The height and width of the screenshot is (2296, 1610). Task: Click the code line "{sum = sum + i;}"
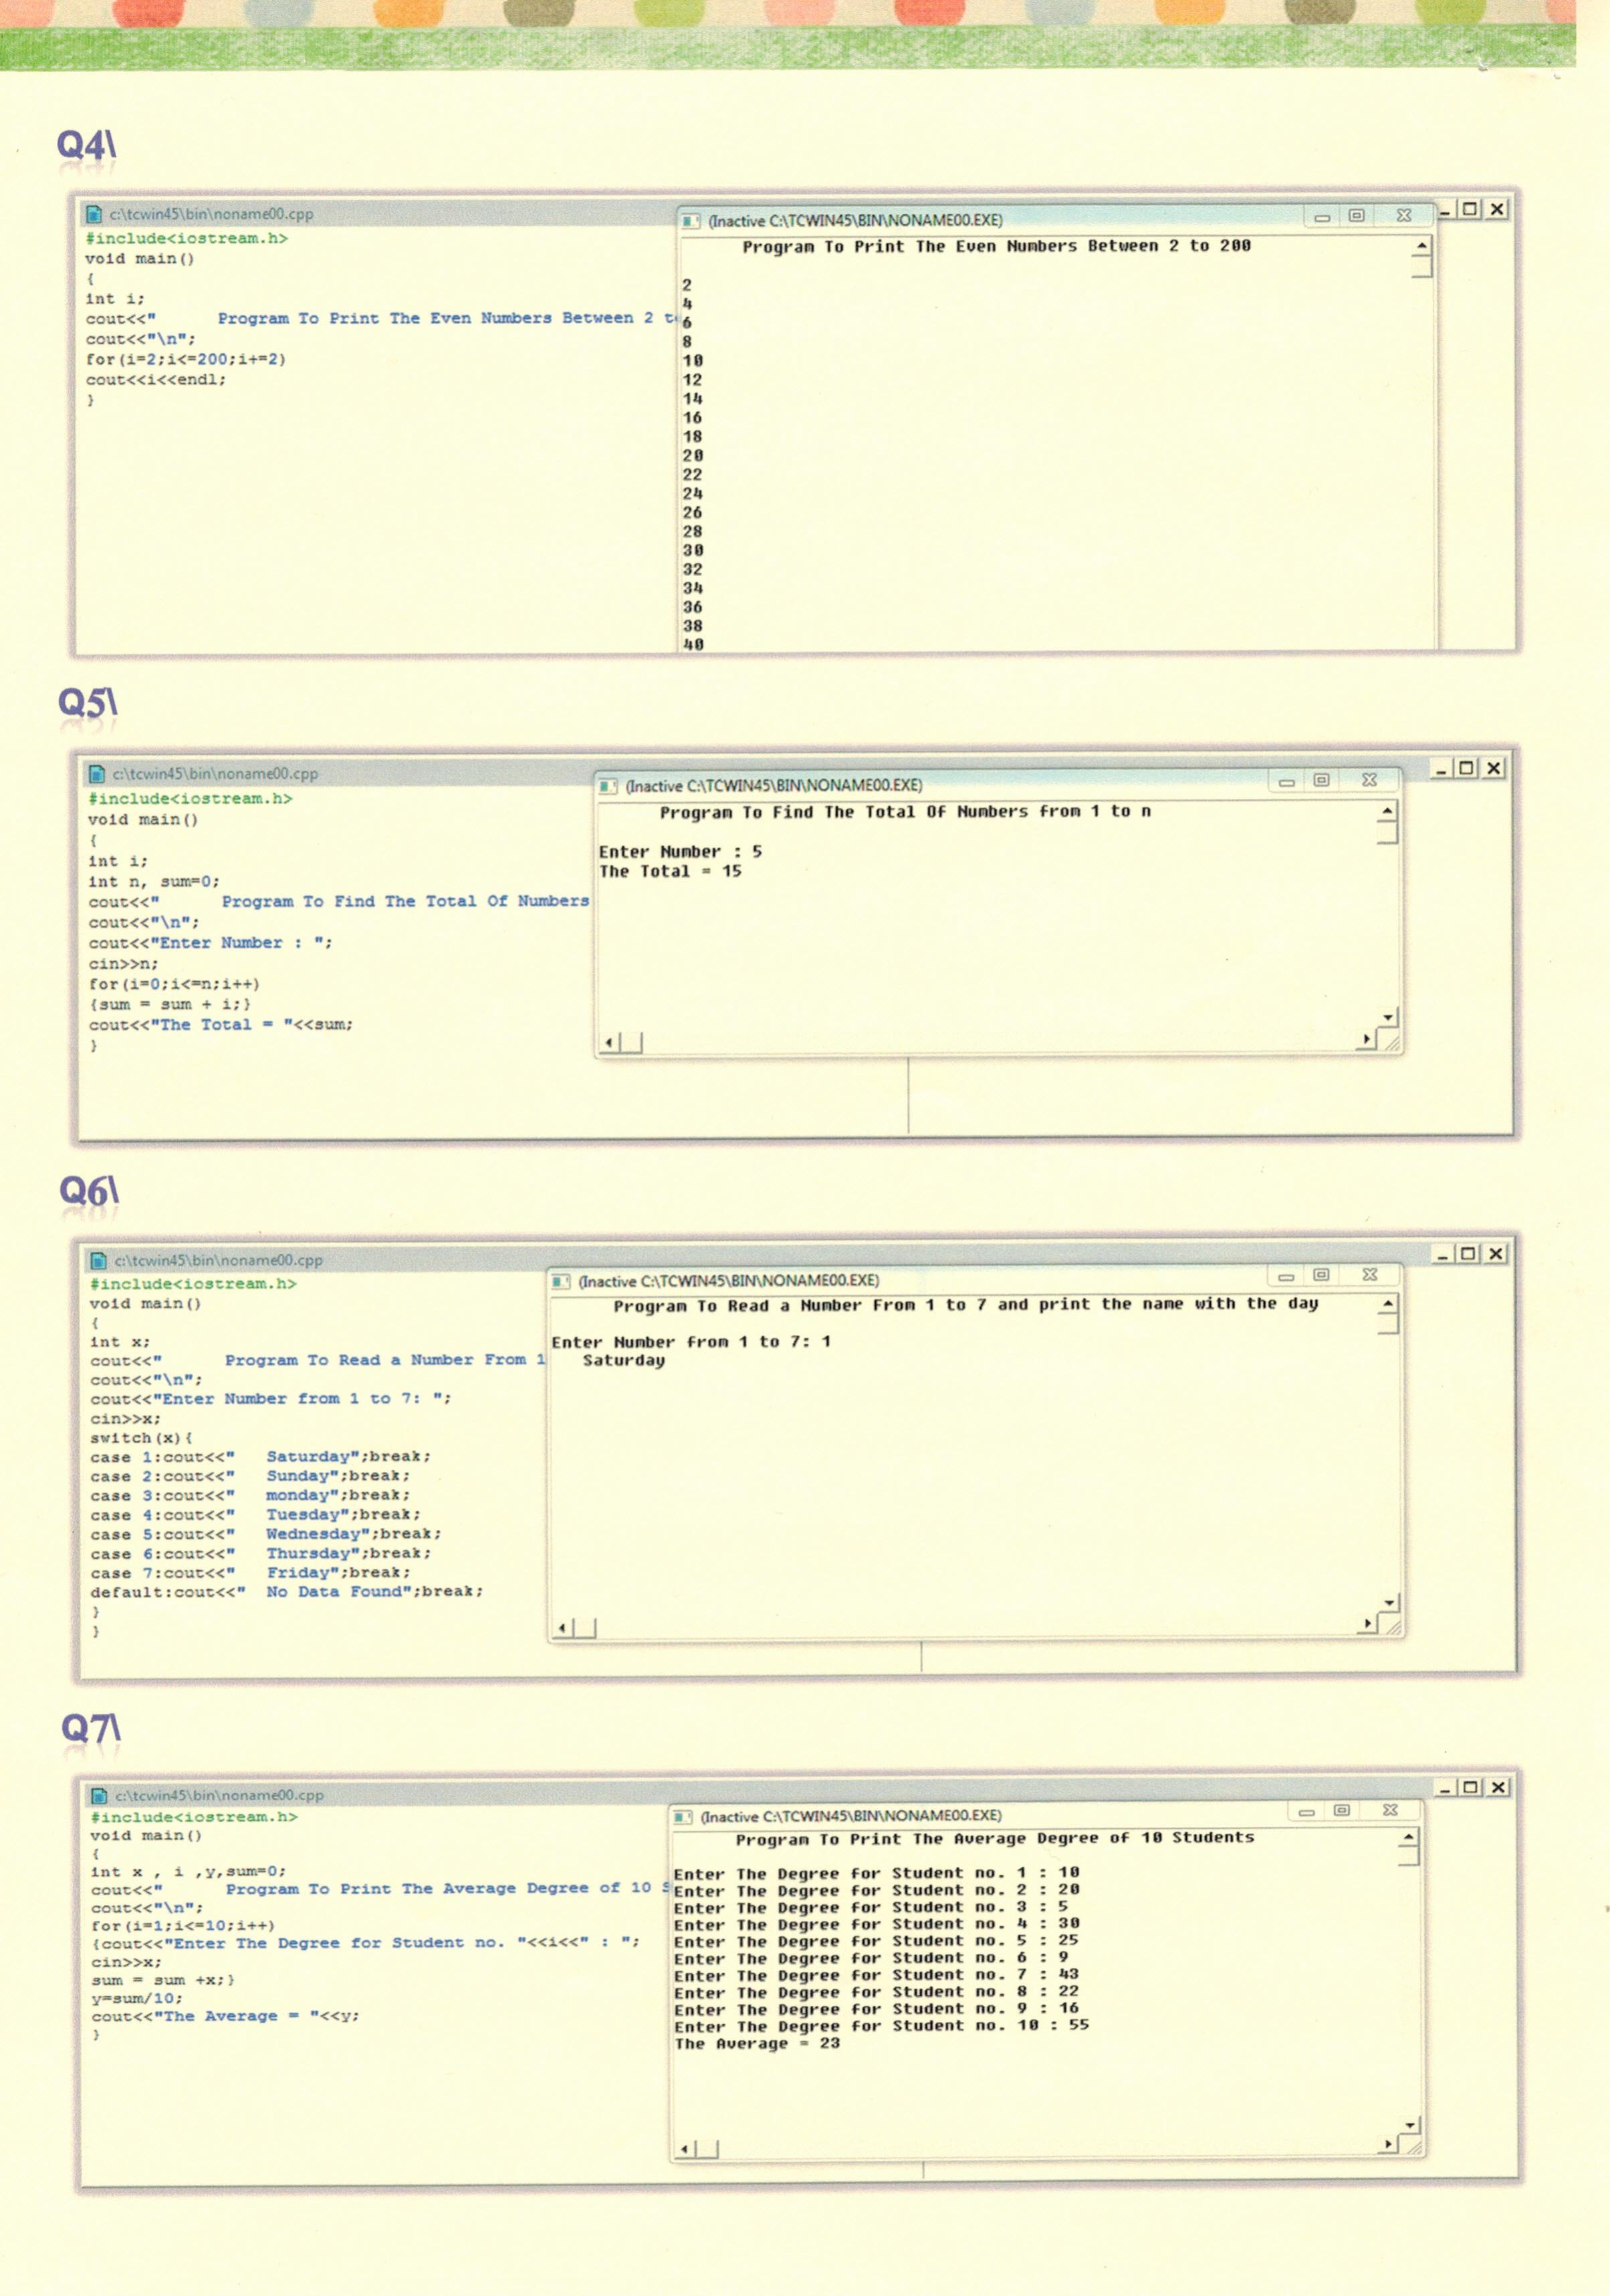[x=170, y=1004]
